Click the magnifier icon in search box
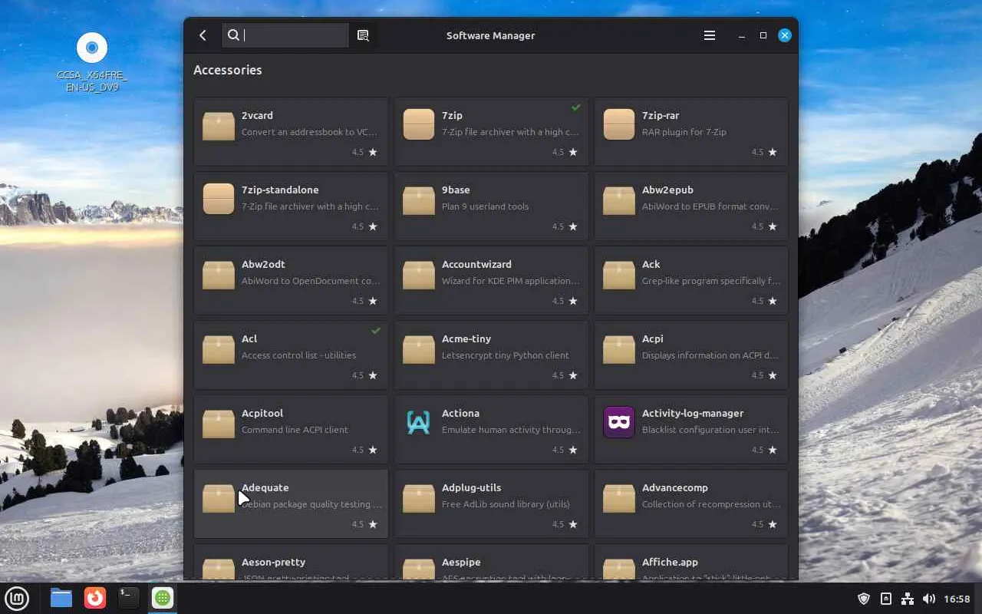The height and width of the screenshot is (614, 982). 233,35
